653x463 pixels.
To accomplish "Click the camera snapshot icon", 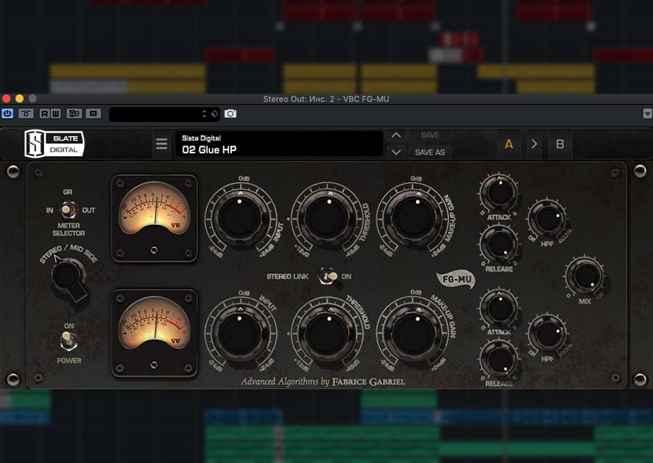I will 230,114.
